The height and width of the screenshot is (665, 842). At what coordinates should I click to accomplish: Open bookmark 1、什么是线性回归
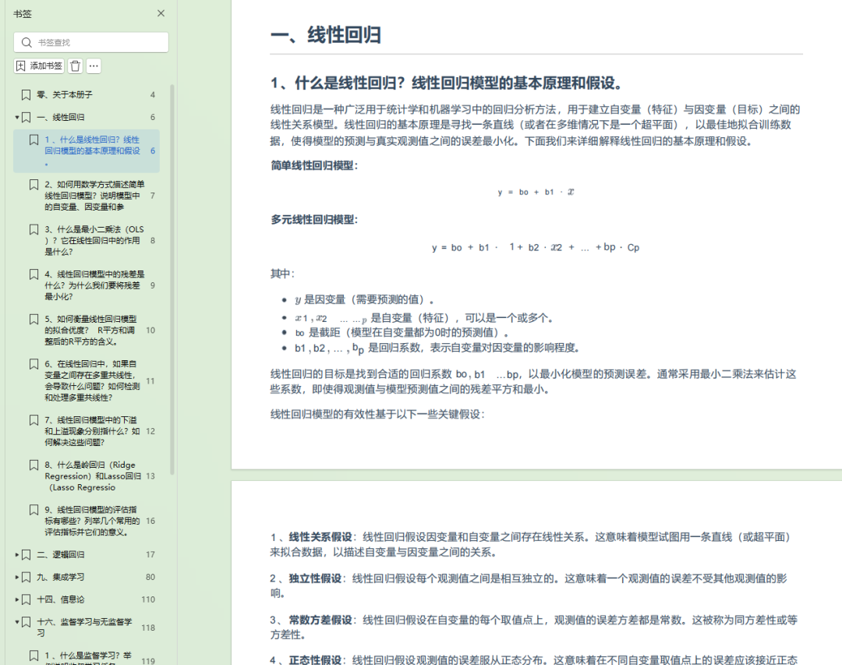tap(87, 151)
